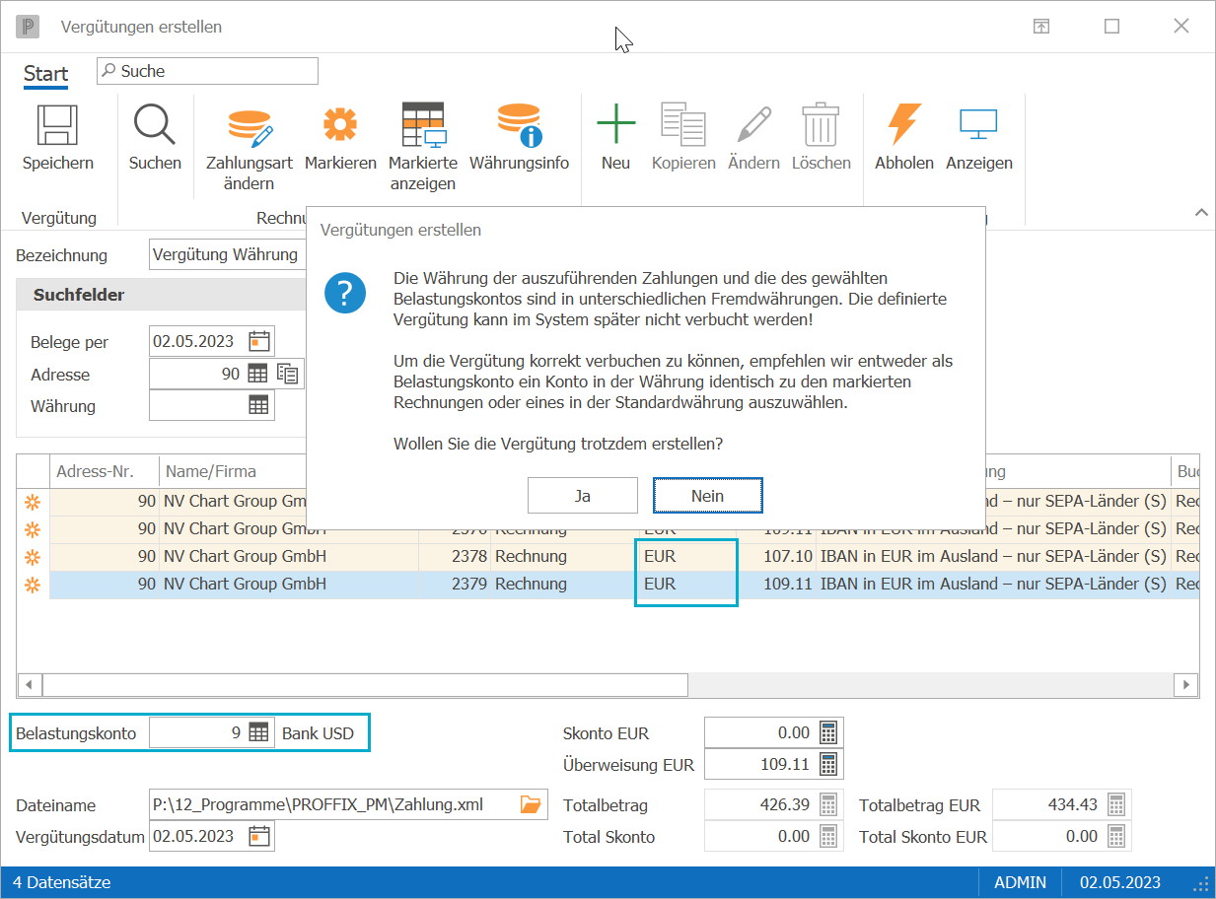The width and height of the screenshot is (1216, 899).
Task: Click the Suchen magnifier icon
Action: click(x=155, y=125)
